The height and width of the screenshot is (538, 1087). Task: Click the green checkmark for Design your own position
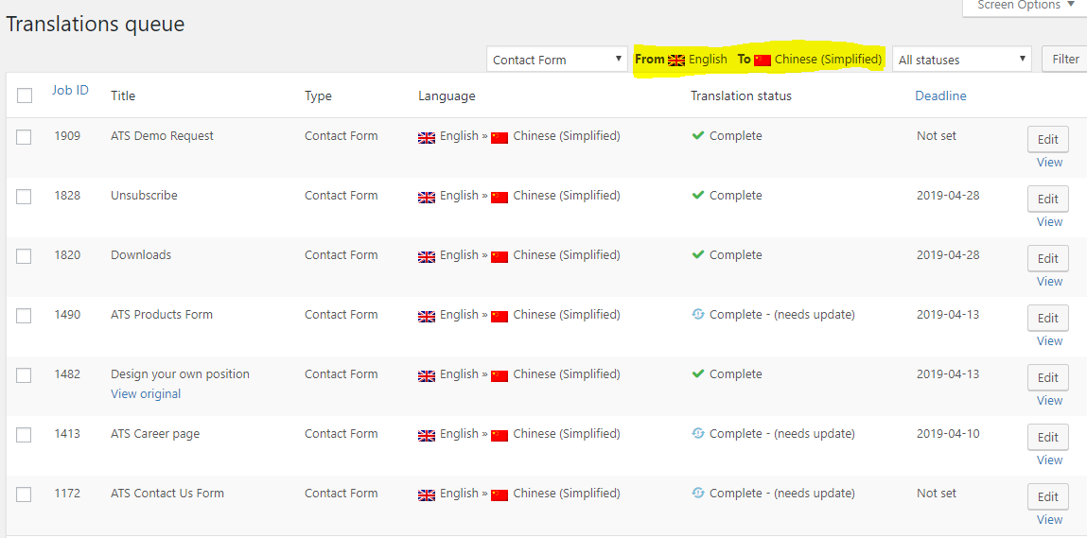coord(698,374)
